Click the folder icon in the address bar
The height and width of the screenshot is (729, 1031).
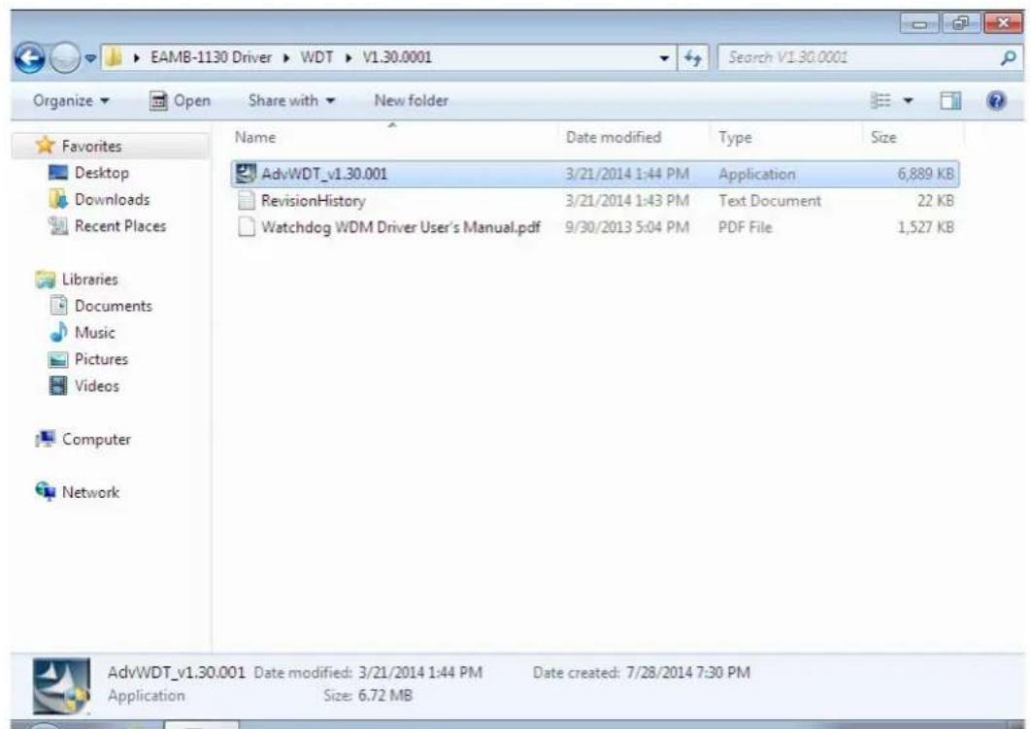114,58
